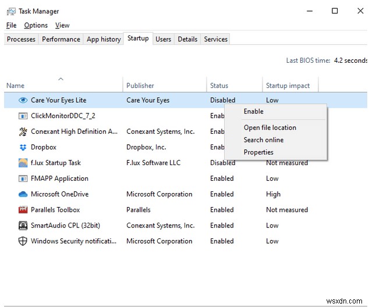Screen dimensions: 369x307
Task: Select the Parallels Toolbox entry
Action: point(55,210)
